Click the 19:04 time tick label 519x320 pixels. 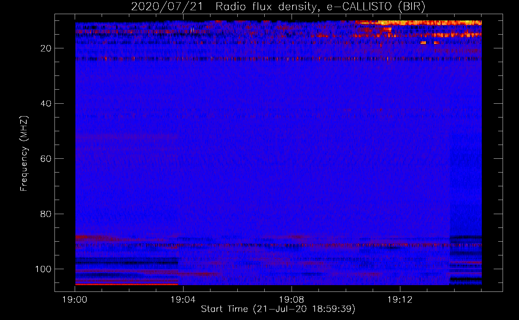coord(183,300)
